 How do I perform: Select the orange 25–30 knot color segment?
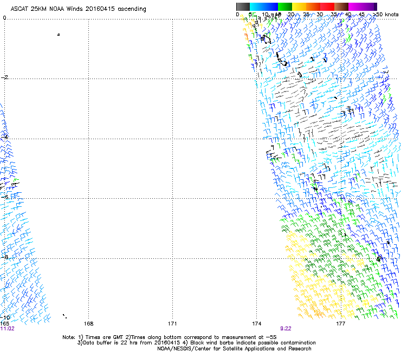tap(313, 6)
